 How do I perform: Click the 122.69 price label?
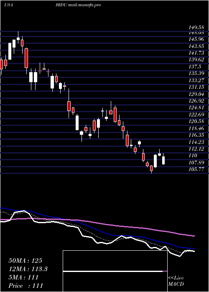pos(196,115)
